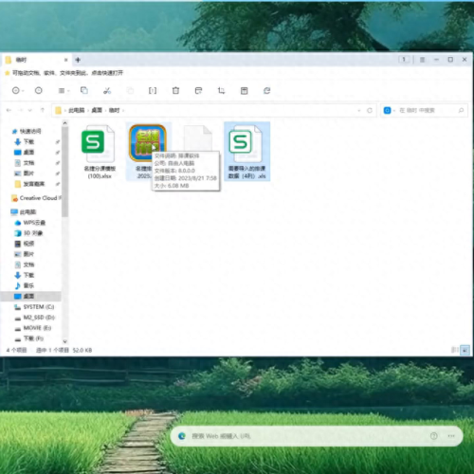This screenshot has width=474, height=474.
Task: Refresh the address bar location
Action: click(x=370, y=110)
